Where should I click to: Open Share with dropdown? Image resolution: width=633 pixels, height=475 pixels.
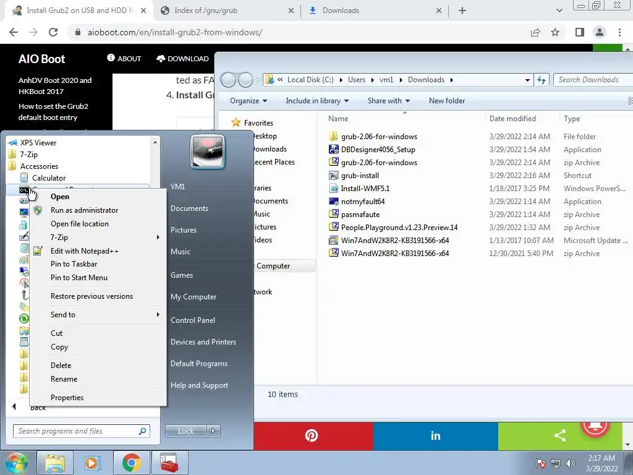(388, 101)
